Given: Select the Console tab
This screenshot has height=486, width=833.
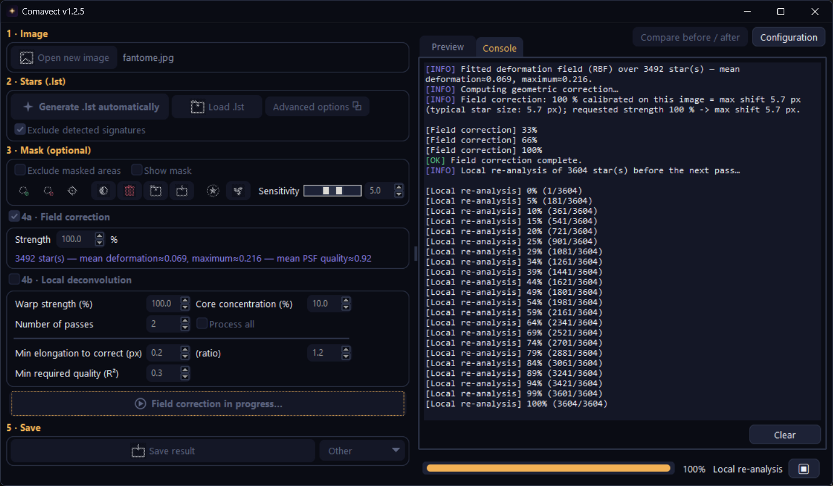Looking at the screenshot, I should [x=500, y=48].
